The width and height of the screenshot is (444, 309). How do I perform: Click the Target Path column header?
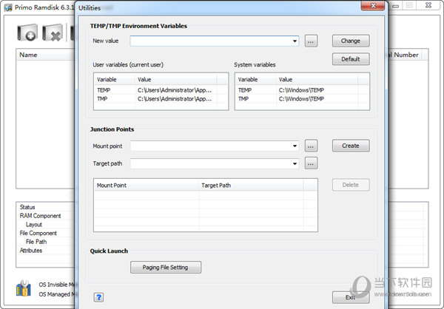pyautogui.click(x=251, y=186)
